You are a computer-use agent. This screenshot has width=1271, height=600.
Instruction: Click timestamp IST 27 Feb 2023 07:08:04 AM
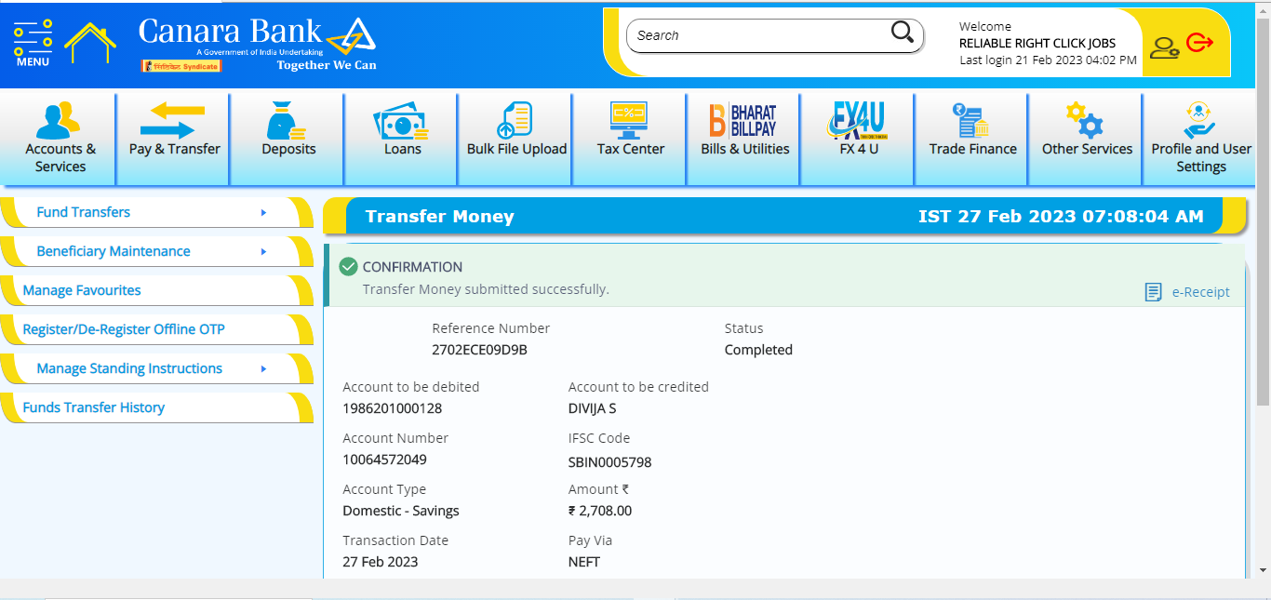pos(1061,216)
